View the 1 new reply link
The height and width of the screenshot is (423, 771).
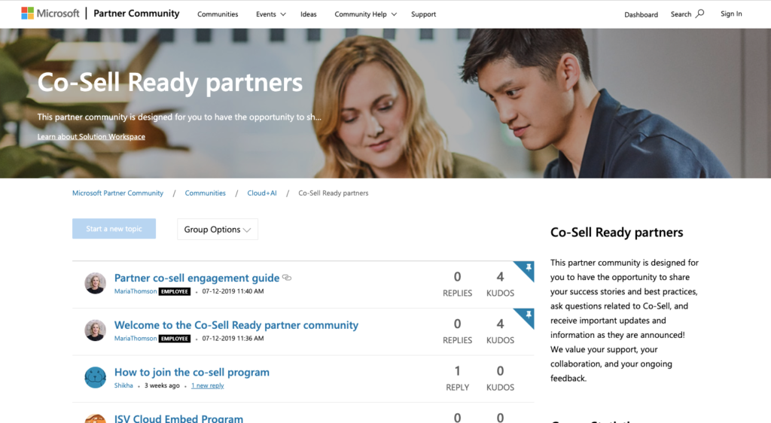(x=208, y=385)
